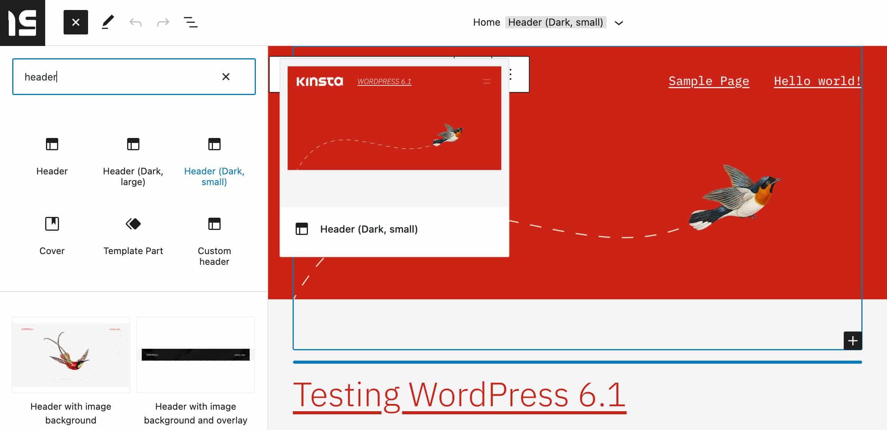This screenshot has width=887, height=430.
Task: Redo the last change
Action: click(x=162, y=22)
